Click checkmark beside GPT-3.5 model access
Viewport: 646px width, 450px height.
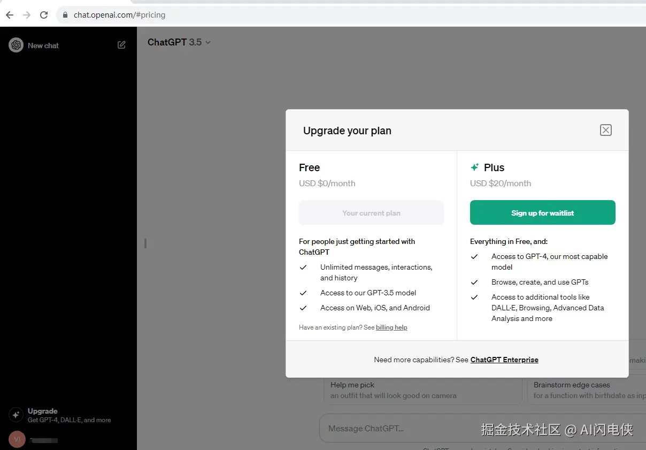[303, 293]
